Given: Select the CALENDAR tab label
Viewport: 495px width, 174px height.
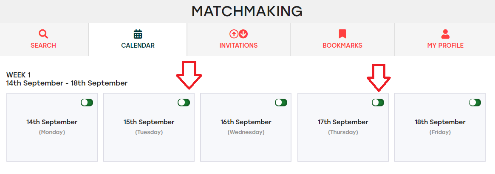Looking at the screenshot, I should click(x=138, y=46).
